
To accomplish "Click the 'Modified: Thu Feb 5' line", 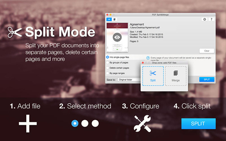I will (147, 37).
